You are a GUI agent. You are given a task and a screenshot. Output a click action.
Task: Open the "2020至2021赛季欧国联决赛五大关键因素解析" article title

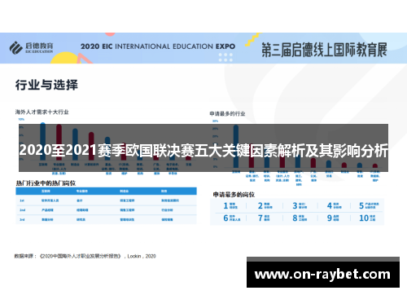coord(203,150)
